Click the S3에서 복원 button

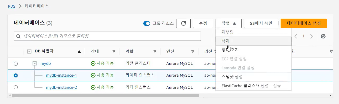[x=261, y=23]
